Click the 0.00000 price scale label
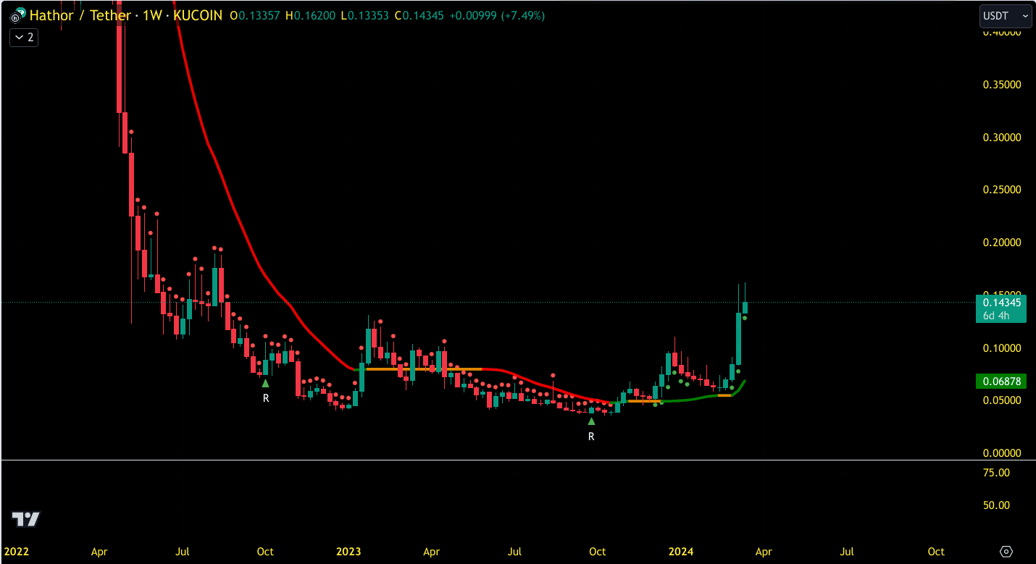1036x564 pixels. tap(1002, 453)
